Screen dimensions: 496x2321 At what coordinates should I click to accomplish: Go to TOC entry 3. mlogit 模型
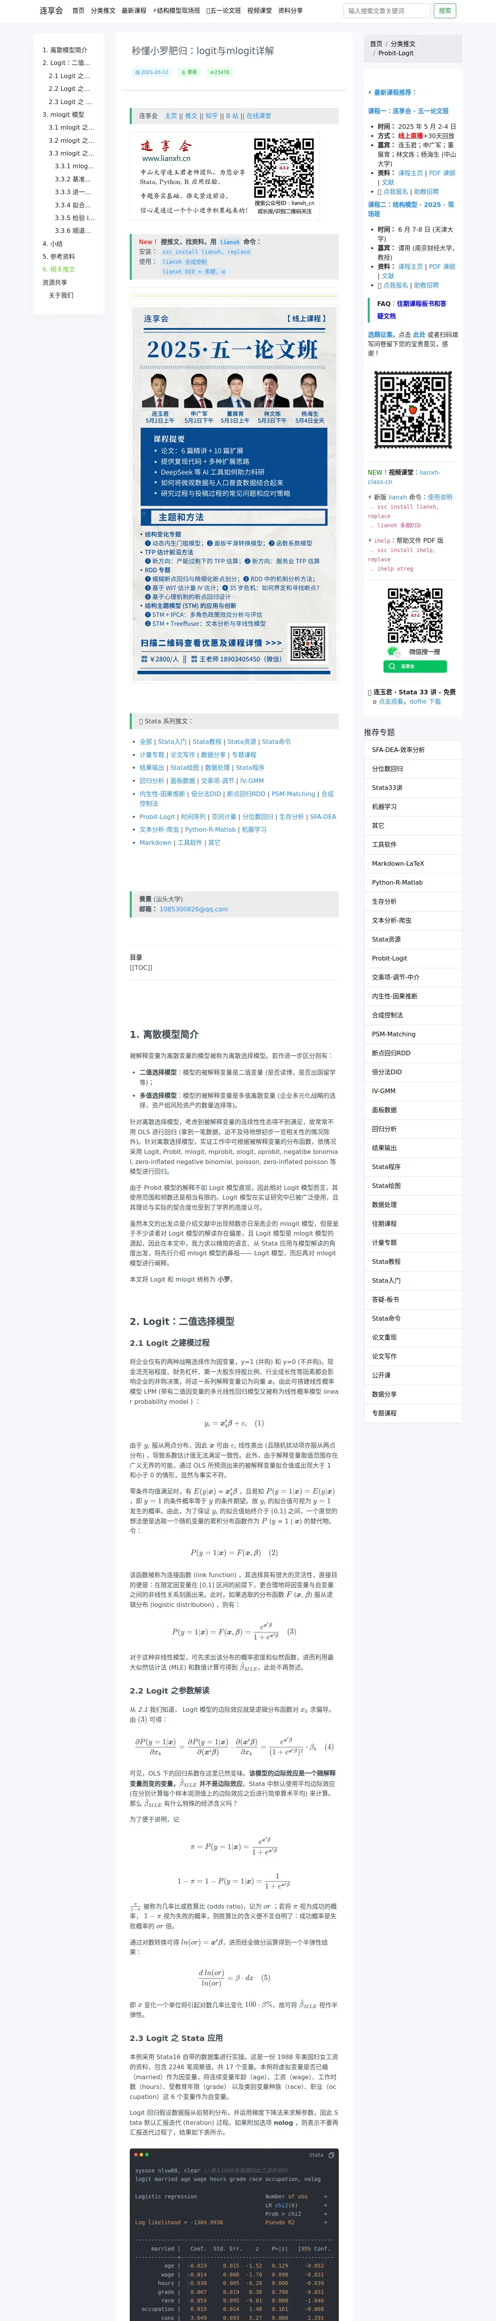coord(63,115)
